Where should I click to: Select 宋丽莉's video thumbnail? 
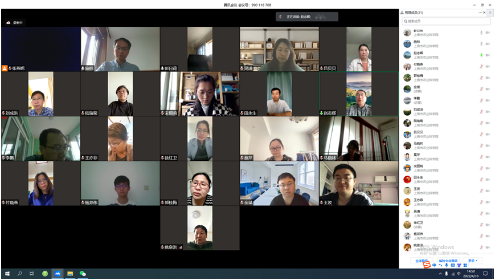tap(199, 94)
